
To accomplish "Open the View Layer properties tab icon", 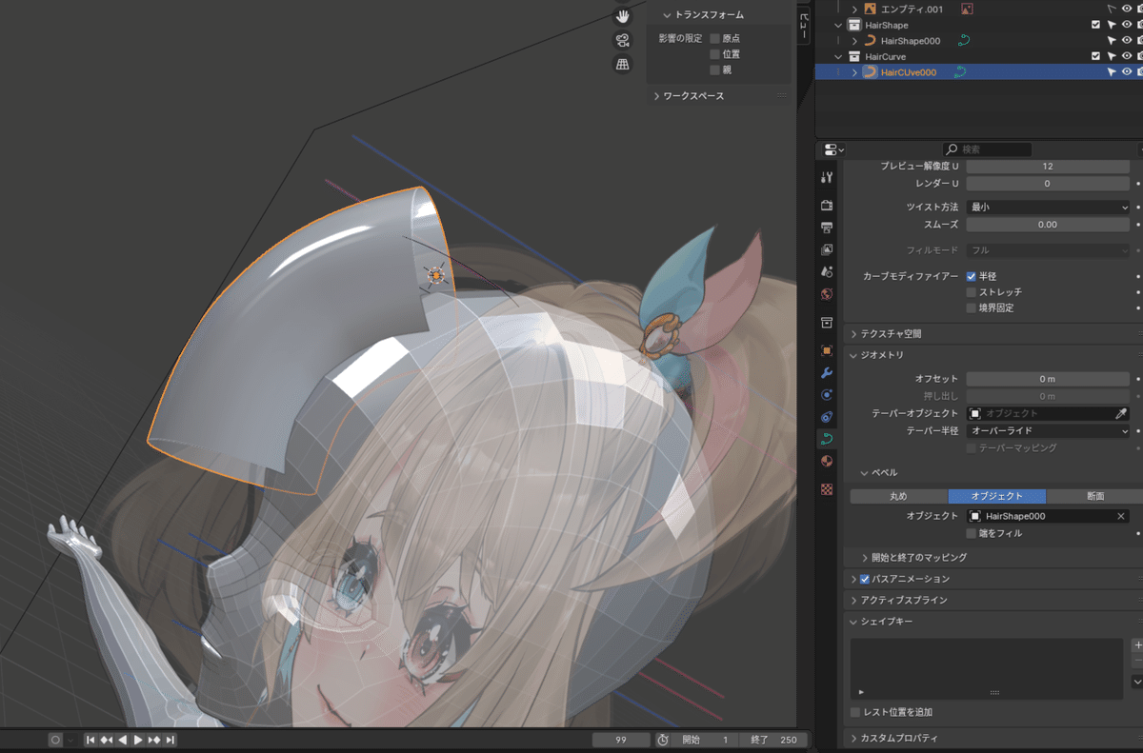I will pos(827,249).
